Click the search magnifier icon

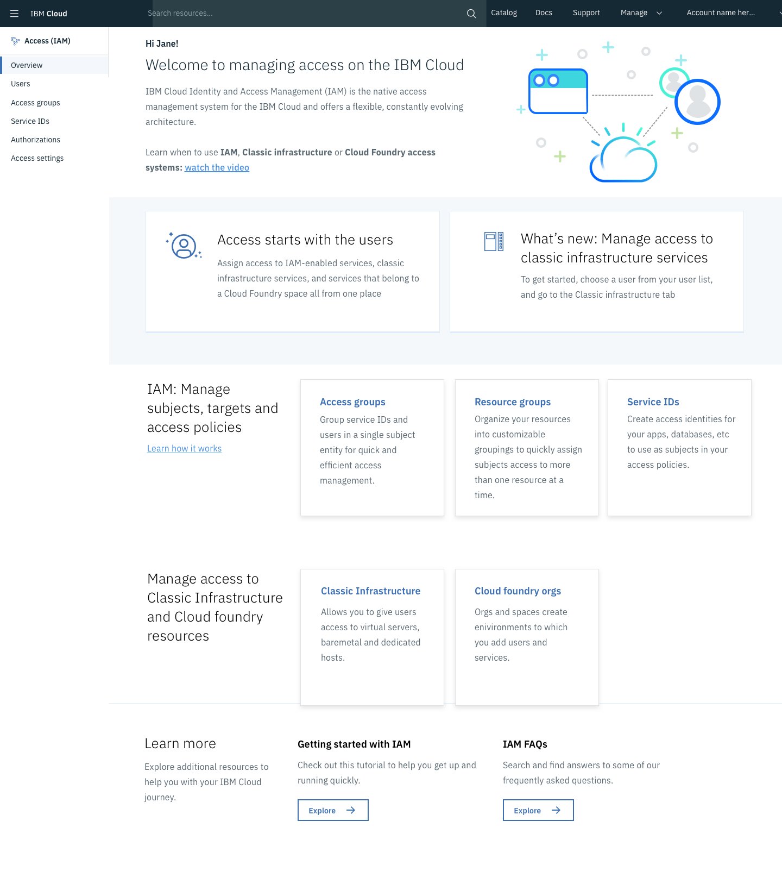(471, 14)
